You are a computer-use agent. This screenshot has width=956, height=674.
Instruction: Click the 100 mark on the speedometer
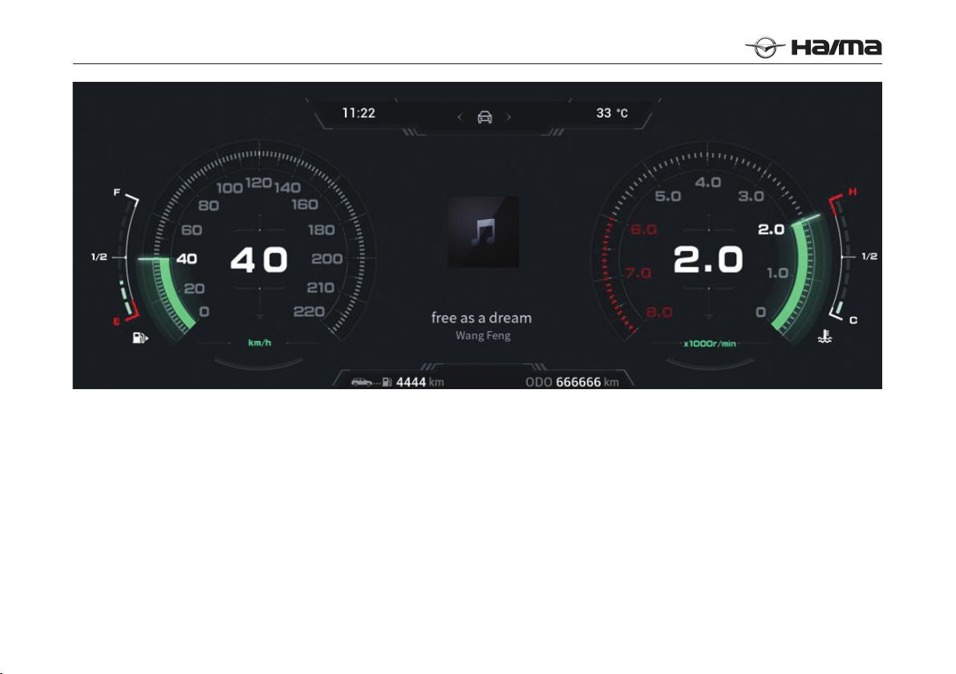[230, 188]
